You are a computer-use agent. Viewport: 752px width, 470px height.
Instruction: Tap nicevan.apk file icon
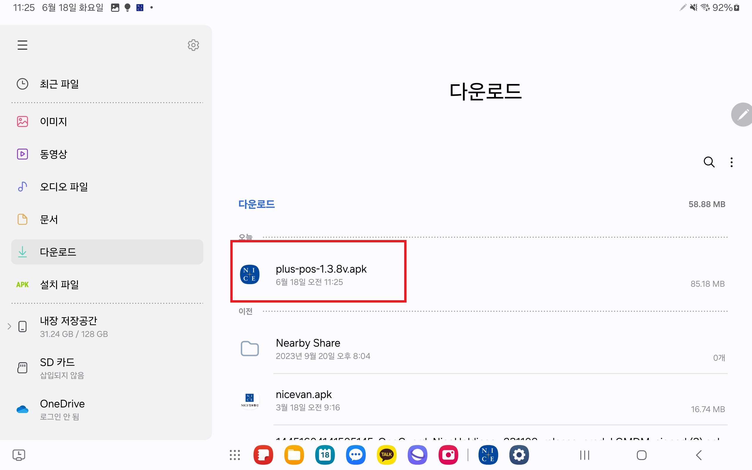[x=249, y=400]
